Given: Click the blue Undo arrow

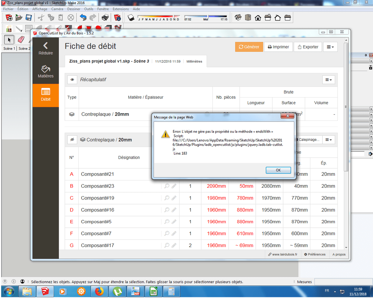Looking at the screenshot, I should pos(83,17).
